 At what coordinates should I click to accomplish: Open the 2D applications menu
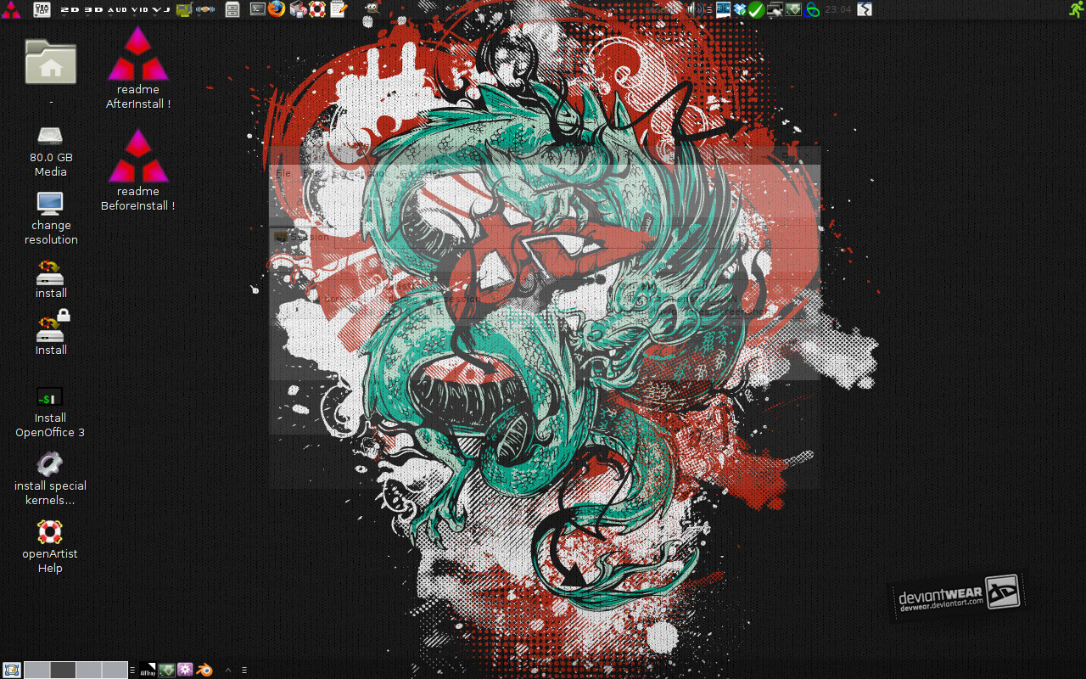[x=70, y=9]
